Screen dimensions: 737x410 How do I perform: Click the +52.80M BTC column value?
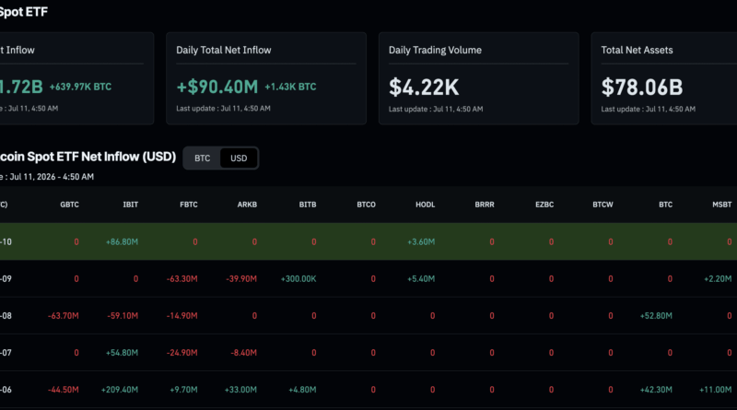point(656,316)
